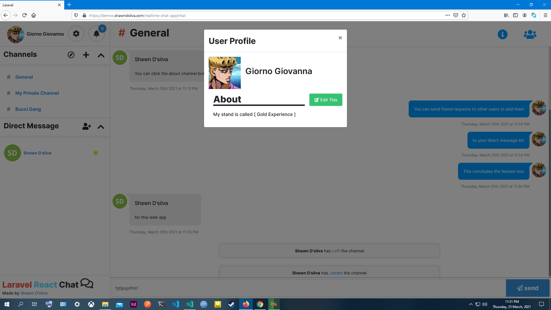Open the Shawn D'silva author link
This screenshot has height=310, width=551.
click(34, 293)
